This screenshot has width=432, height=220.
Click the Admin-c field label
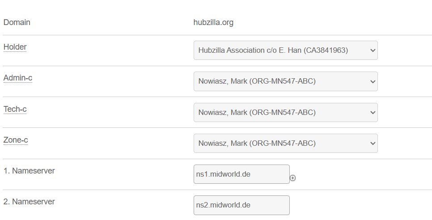[18, 78]
